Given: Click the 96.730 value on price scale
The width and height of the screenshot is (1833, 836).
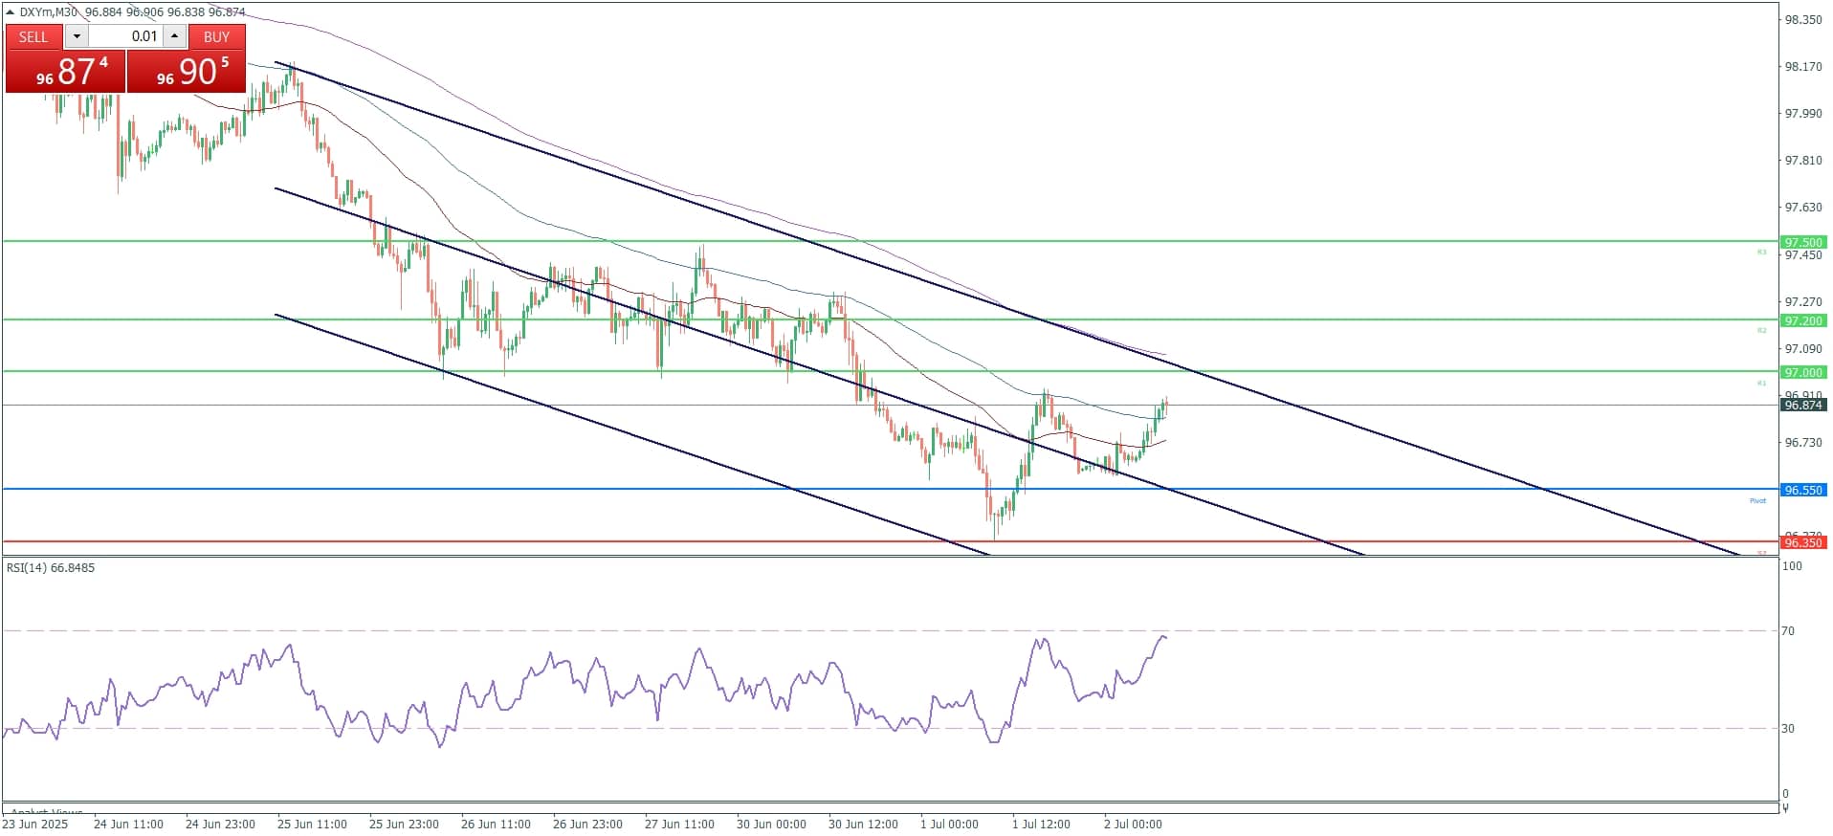Looking at the screenshot, I should click(x=1803, y=442).
